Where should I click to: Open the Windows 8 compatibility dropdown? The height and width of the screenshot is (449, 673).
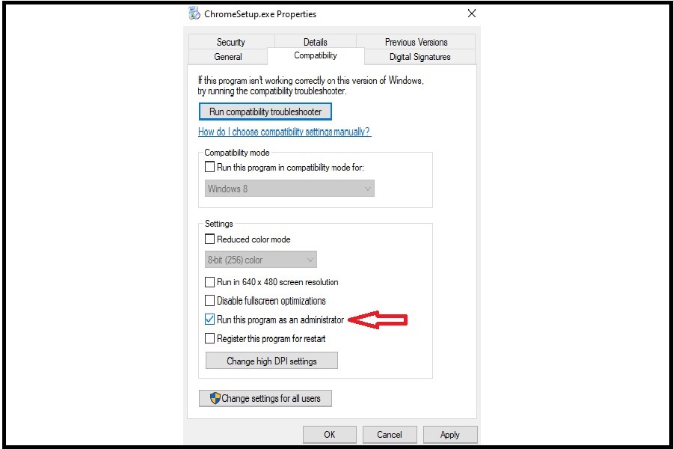pyautogui.click(x=289, y=189)
